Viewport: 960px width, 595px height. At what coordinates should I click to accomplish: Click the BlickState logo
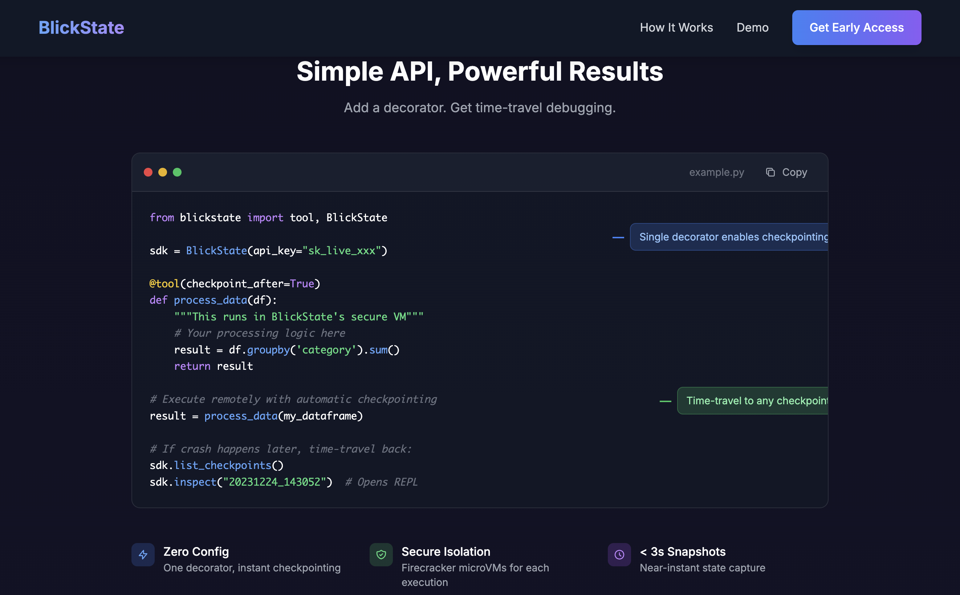(81, 28)
